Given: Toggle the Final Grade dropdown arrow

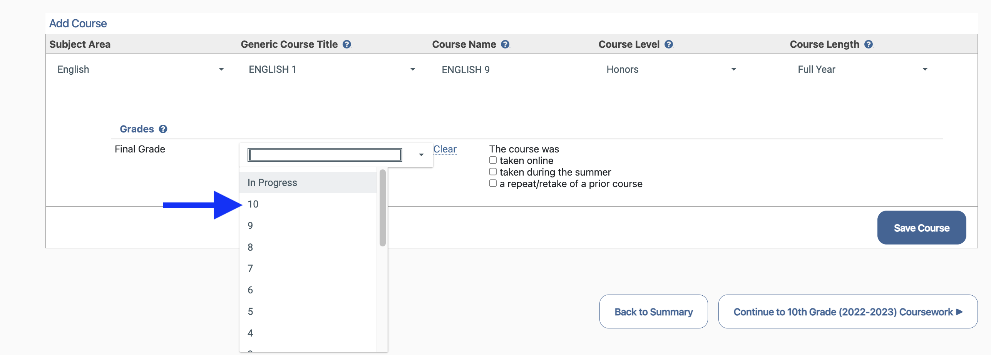Looking at the screenshot, I should 421,155.
